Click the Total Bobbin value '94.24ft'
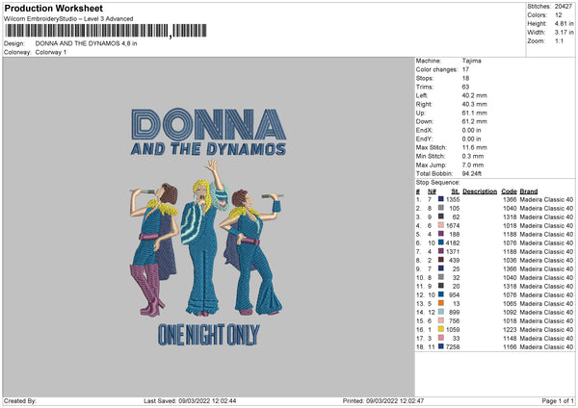This screenshot has height=408, width=578. click(472, 173)
